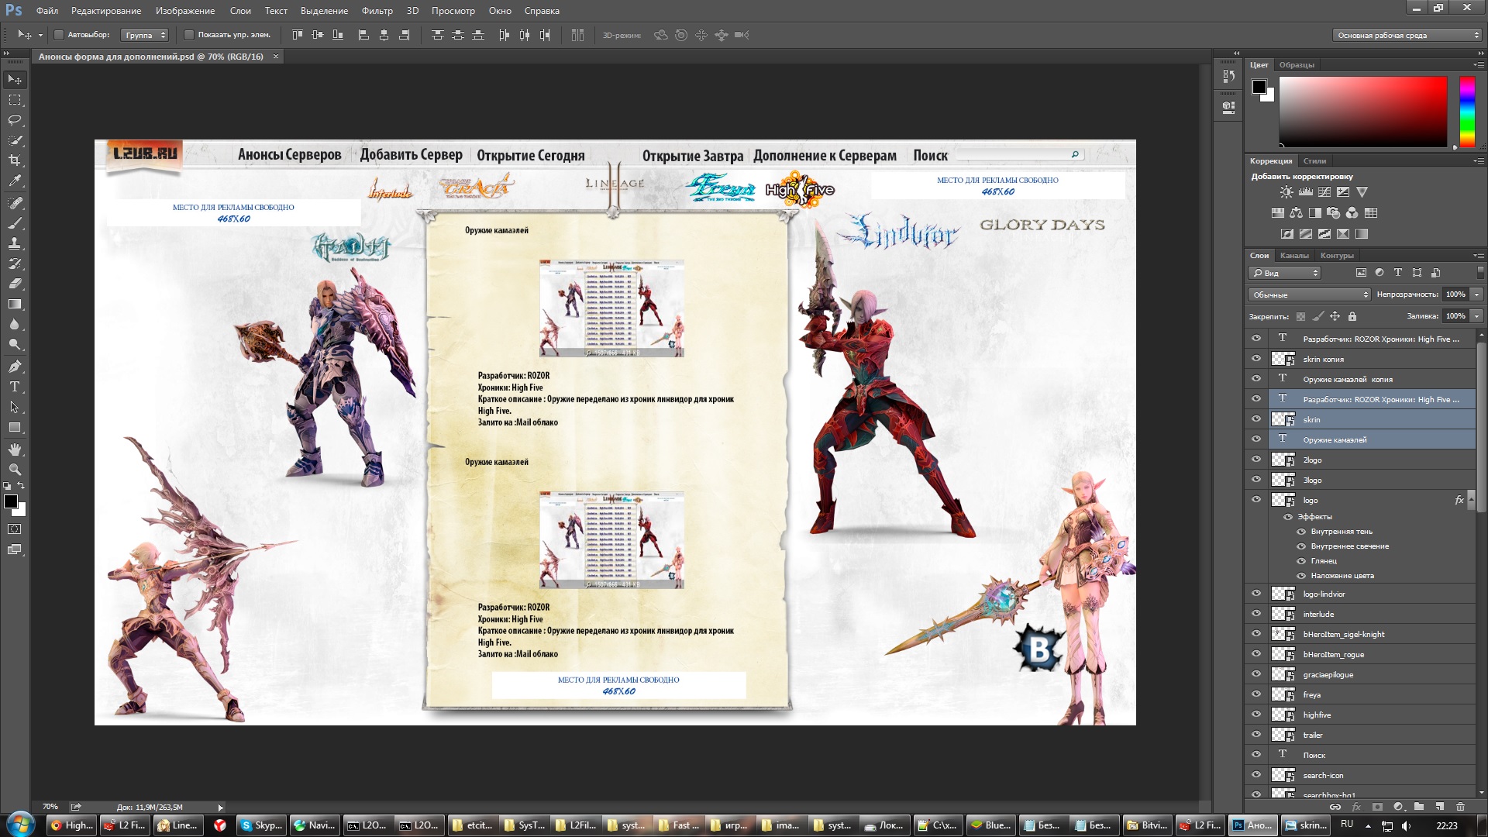The image size is (1488, 837).
Task: Open the Изображение menu
Action: [x=185, y=11]
